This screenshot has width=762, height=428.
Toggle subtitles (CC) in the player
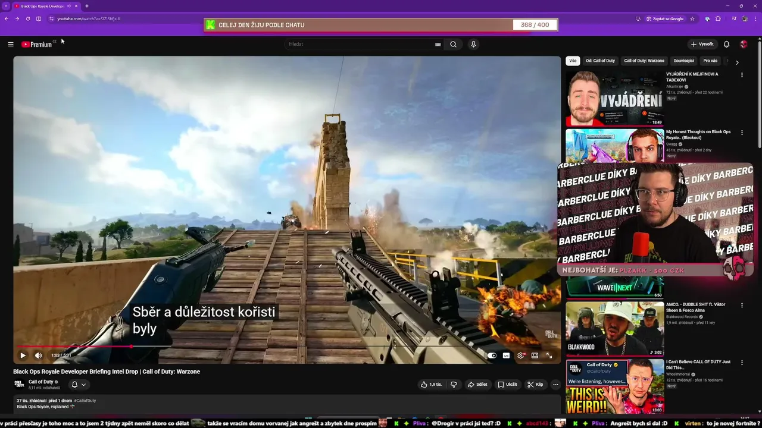[x=506, y=355]
